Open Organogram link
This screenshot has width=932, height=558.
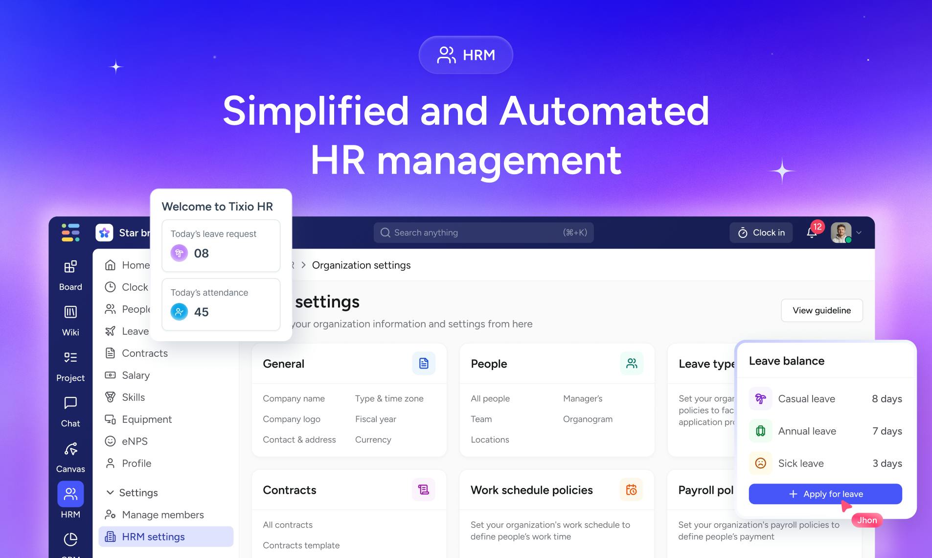click(x=588, y=419)
